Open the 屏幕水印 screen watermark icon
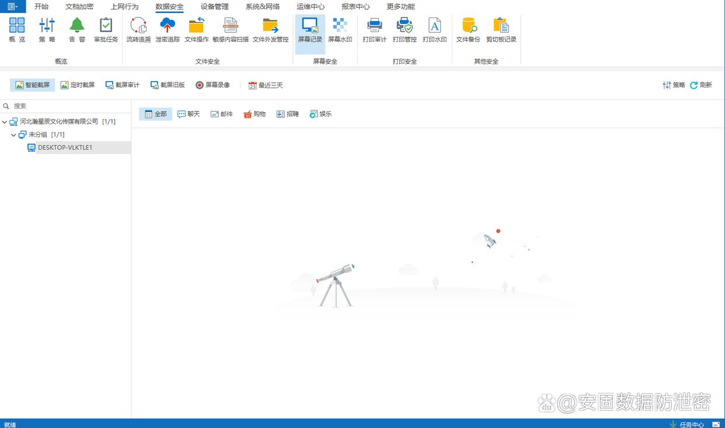Viewport: 725px width, 428px height. [340, 30]
